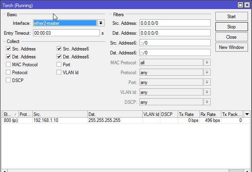Click the Protocol filter field showing any

click(171, 72)
